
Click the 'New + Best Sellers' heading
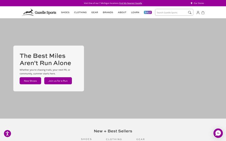[113, 131]
